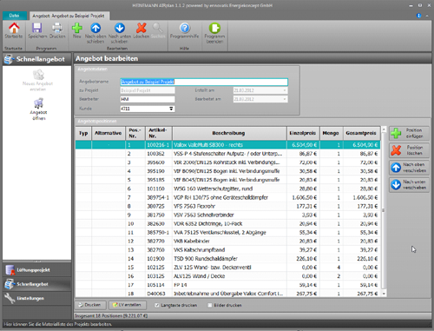Sort by Einzelpreis column header
This screenshot has height=331, width=434.
click(303, 133)
